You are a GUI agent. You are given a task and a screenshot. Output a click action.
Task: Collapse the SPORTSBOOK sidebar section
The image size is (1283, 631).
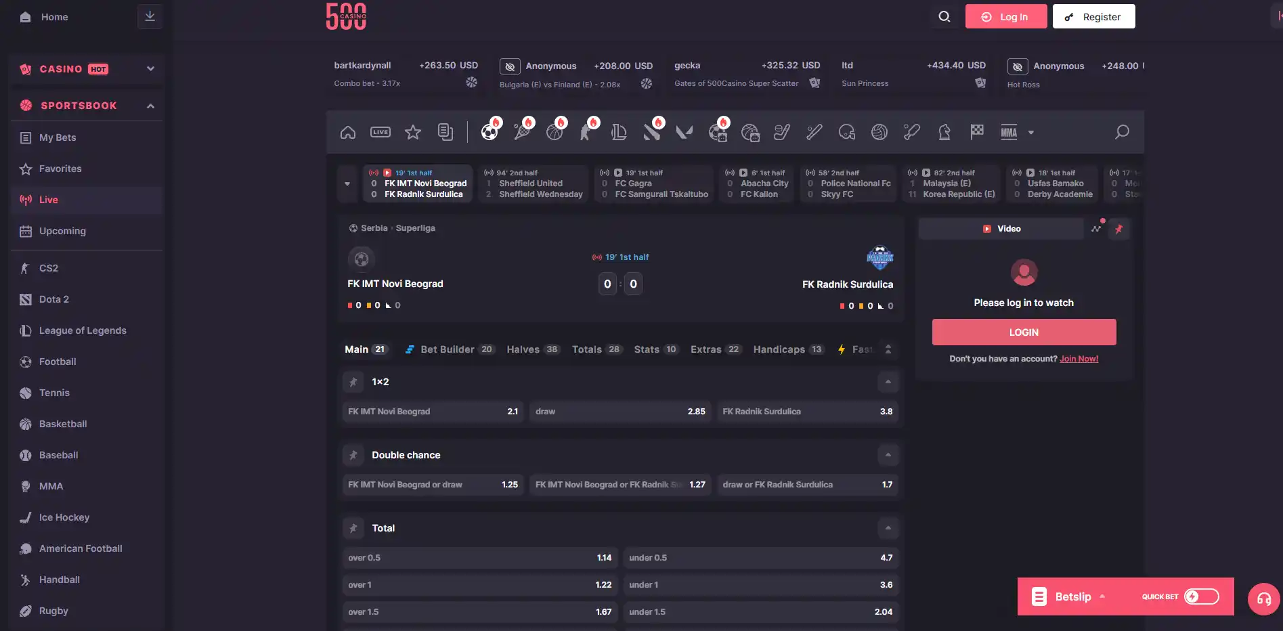(150, 106)
